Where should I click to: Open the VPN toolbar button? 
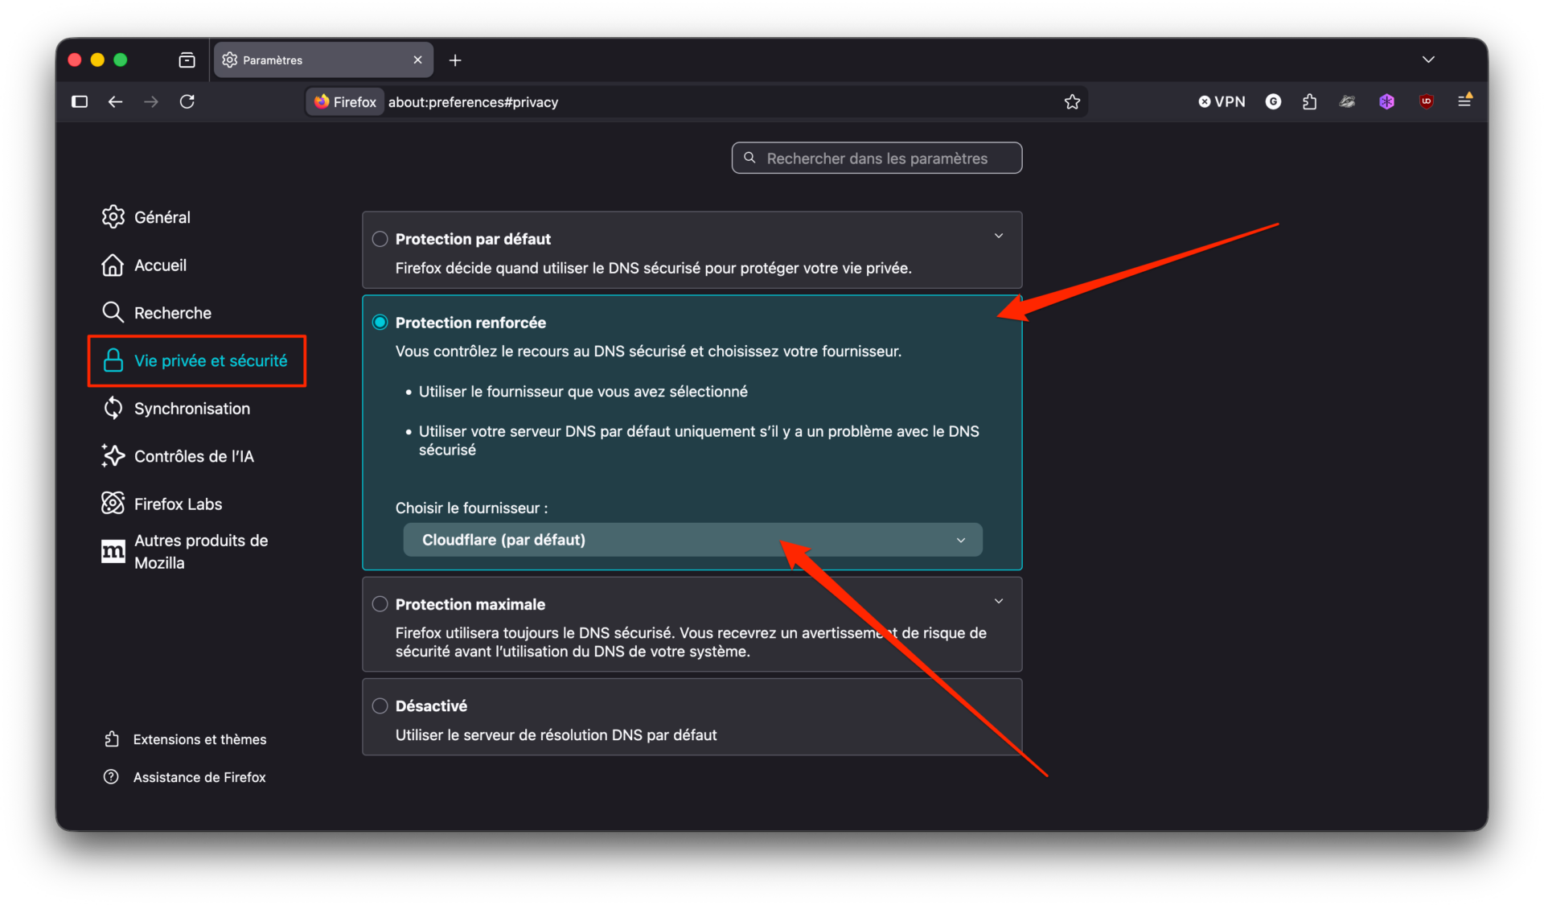tap(1222, 101)
